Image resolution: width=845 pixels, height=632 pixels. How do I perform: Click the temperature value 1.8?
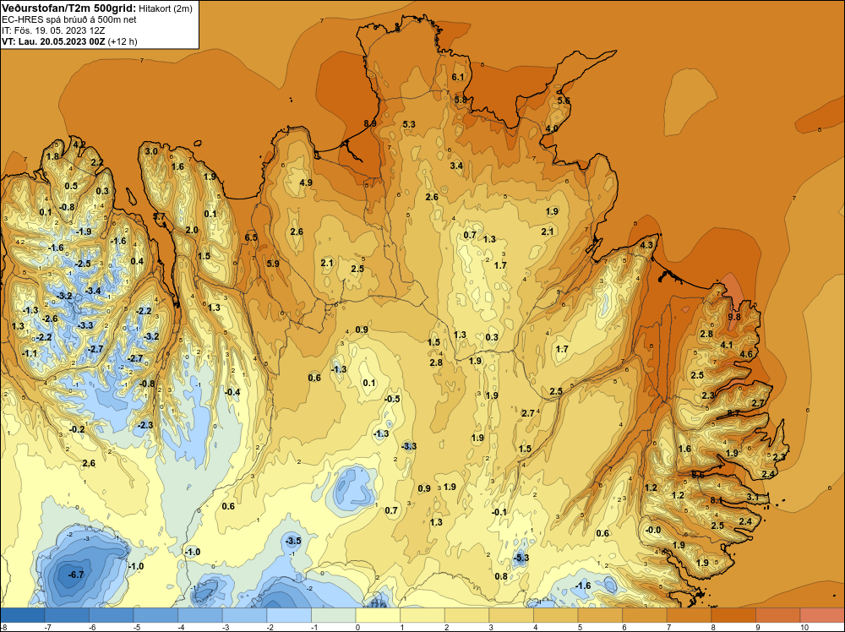click(x=52, y=156)
